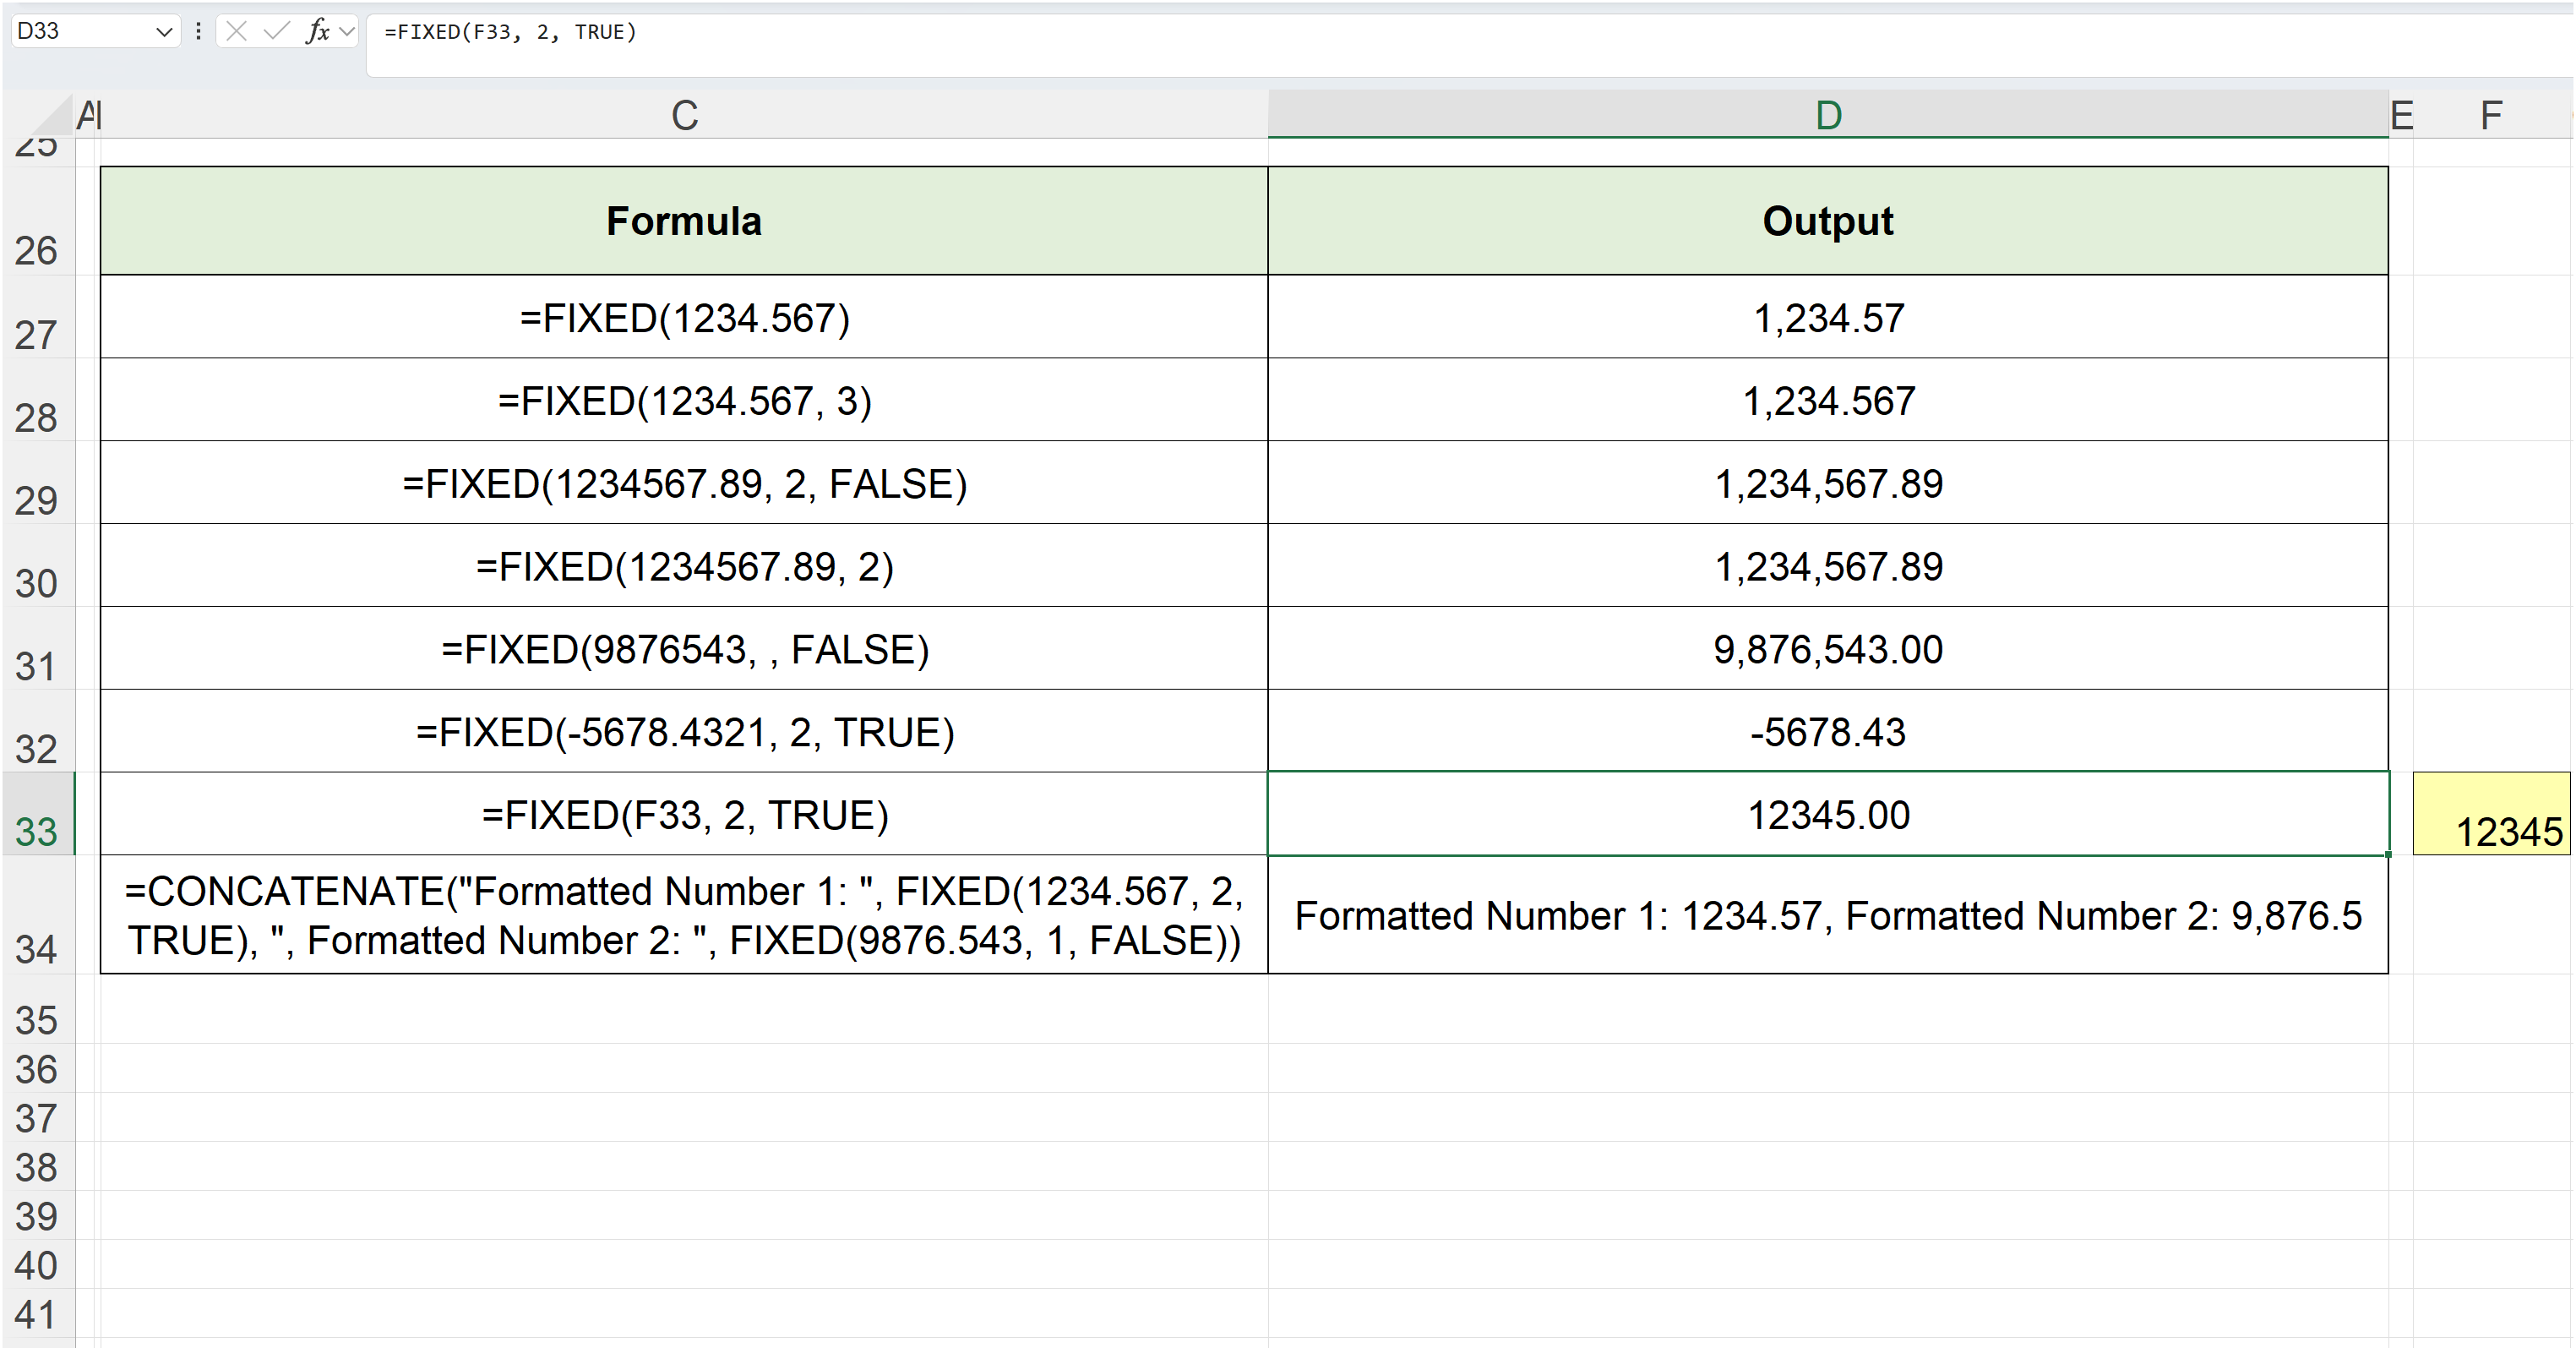Image resolution: width=2576 pixels, height=1348 pixels.
Task: Select column E header
Action: (2401, 115)
